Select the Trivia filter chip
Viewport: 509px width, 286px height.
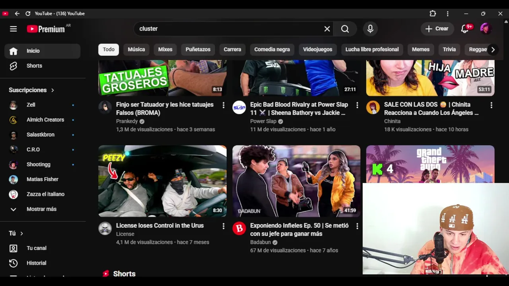(449, 49)
